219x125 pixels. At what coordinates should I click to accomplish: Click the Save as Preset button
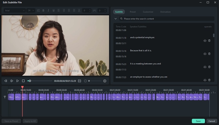click(11, 121)
